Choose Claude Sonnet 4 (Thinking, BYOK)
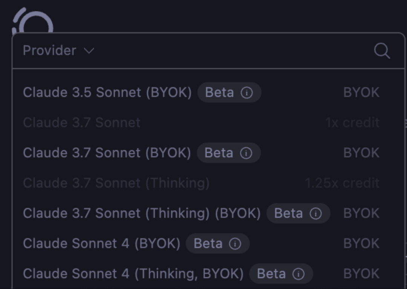The width and height of the screenshot is (407, 289). coord(133,274)
